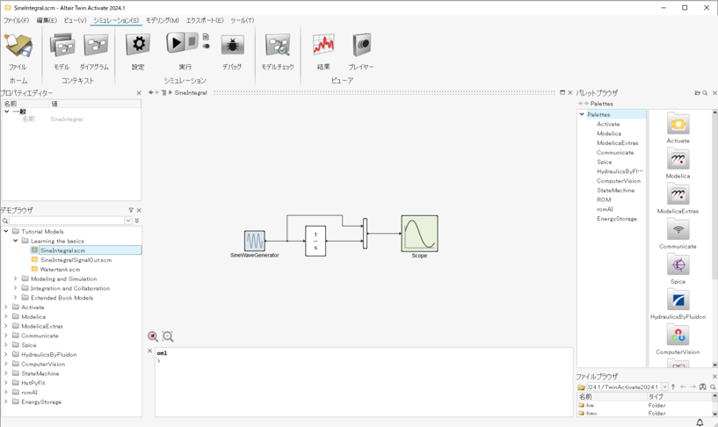The width and height of the screenshot is (718, 427).
Task: Open the エクスポート(E) menu
Action: (204, 20)
